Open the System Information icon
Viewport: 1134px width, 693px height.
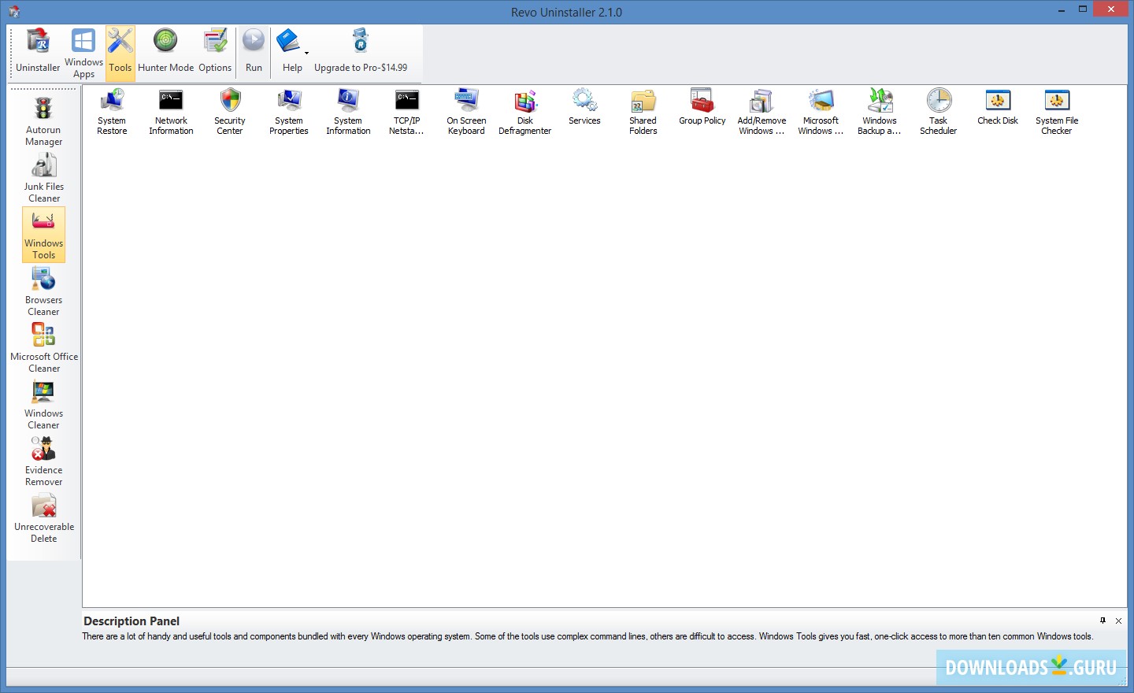348,112
